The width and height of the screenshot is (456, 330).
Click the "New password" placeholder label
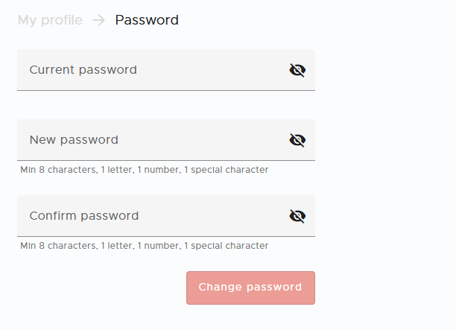pos(74,140)
